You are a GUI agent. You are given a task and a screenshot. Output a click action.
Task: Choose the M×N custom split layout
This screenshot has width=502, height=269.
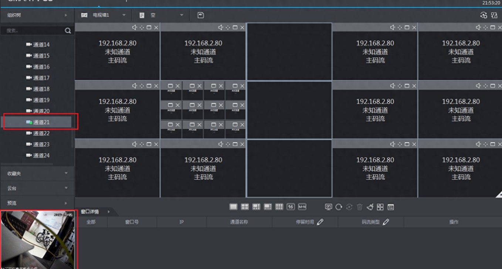coord(302,207)
